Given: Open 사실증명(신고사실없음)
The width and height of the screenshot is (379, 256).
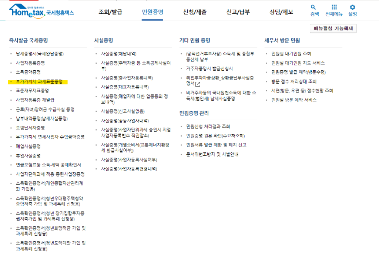Looking at the screenshot, I should [123, 111].
